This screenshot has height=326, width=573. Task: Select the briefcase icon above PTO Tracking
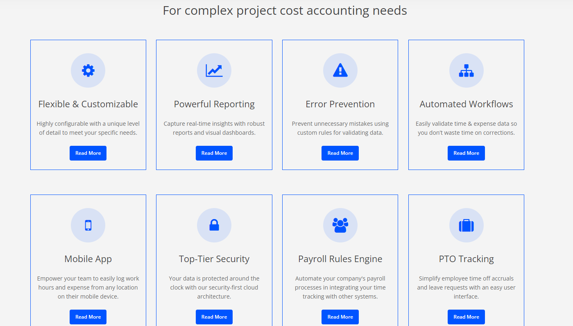coord(466,225)
